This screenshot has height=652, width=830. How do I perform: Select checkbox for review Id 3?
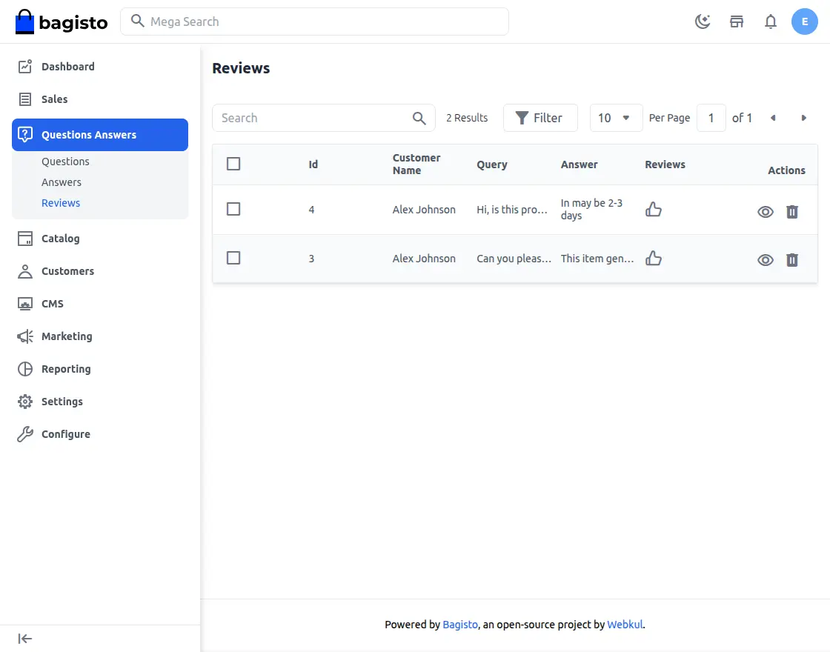point(233,258)
